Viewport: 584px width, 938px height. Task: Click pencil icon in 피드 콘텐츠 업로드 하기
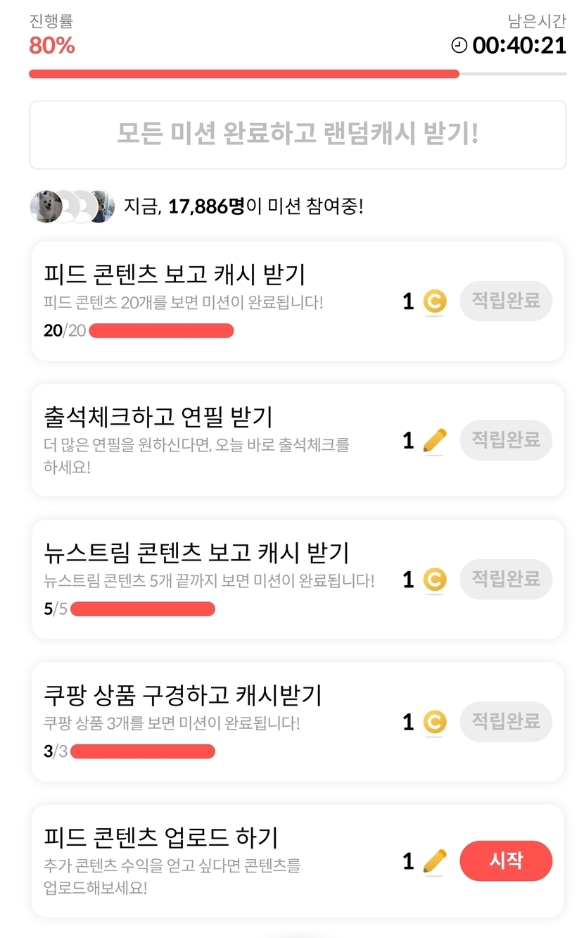coord(435,861)
